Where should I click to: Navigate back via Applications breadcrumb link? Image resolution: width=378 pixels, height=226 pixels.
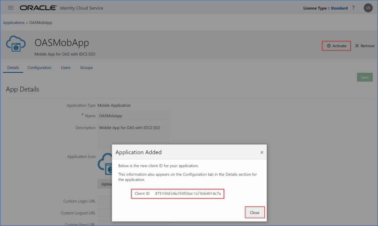tap(14, 22)
